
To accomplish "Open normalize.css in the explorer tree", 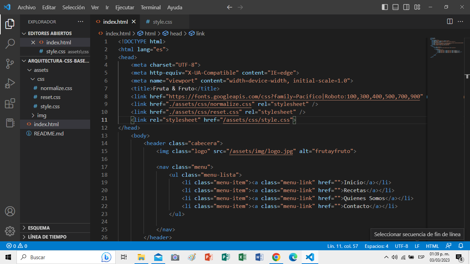I will [x=55, y=88].
